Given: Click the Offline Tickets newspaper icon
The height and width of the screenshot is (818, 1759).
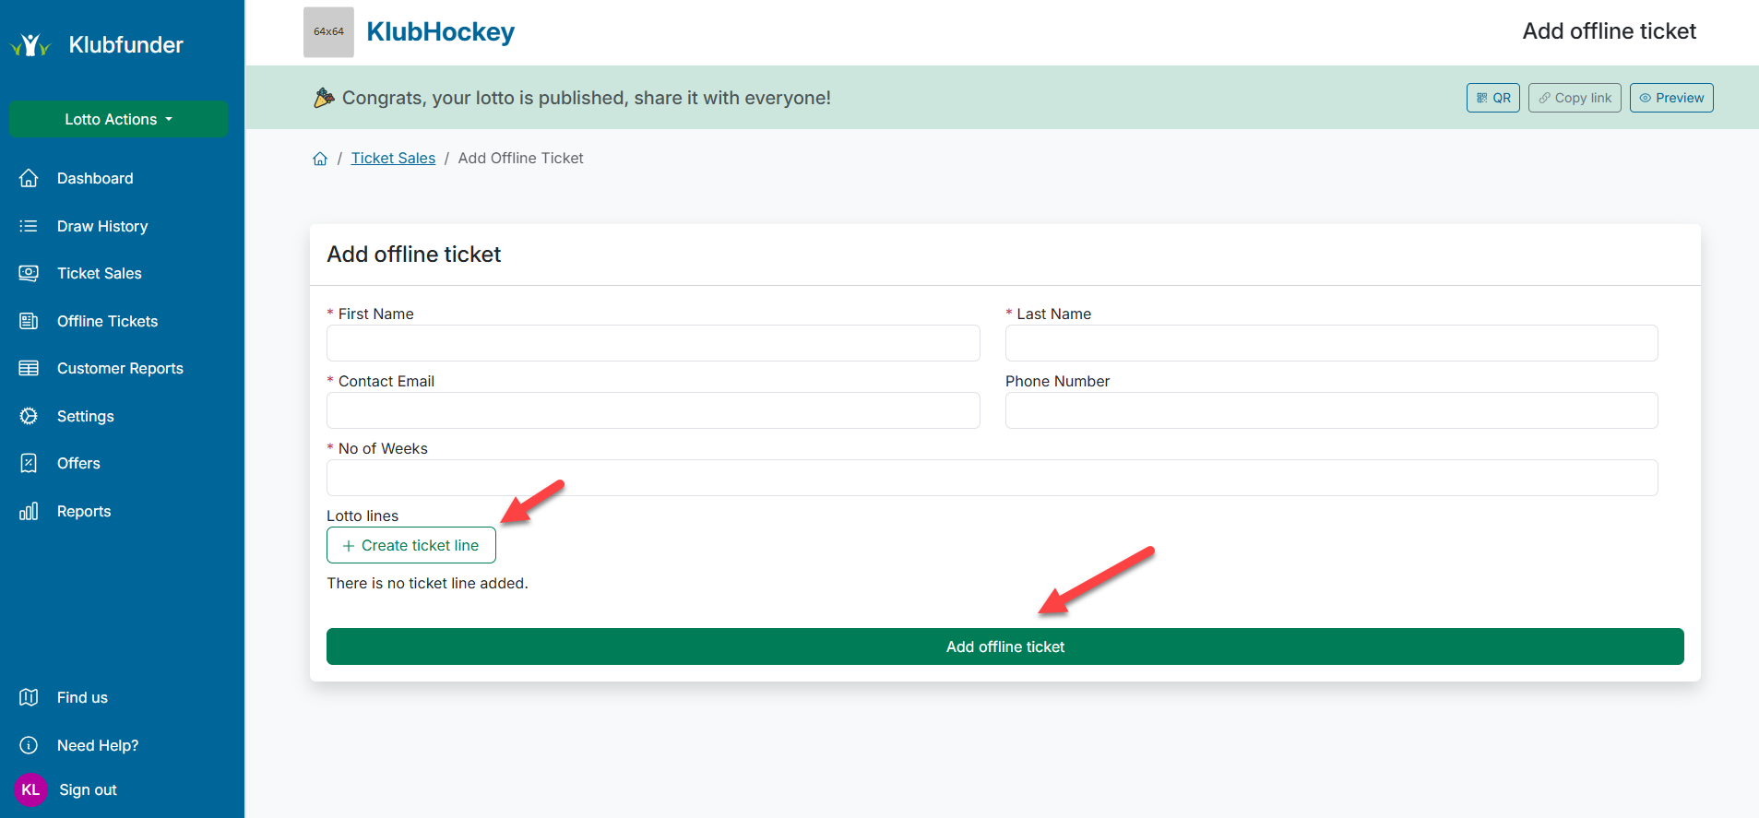Looking at the screenshot, I should click(29, 321).
